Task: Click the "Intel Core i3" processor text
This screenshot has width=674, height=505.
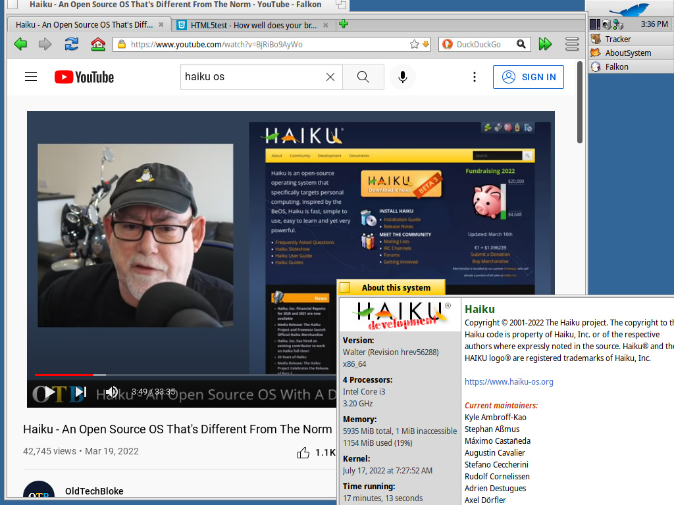Action: 364,392
